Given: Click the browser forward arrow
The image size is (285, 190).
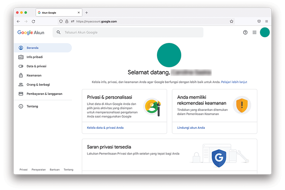Looking at the screenshot, I should coord(26,21).
